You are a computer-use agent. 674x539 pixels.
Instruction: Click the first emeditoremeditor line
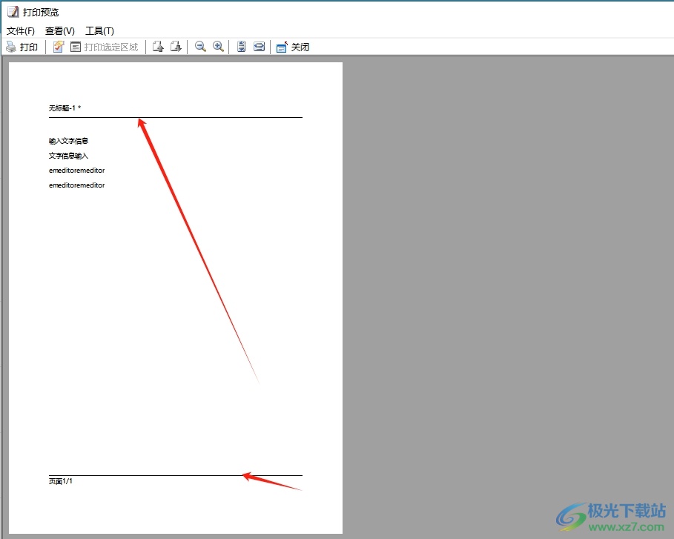[77, 171]
